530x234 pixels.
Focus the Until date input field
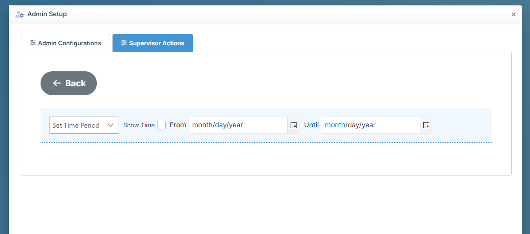coord(370,125)
